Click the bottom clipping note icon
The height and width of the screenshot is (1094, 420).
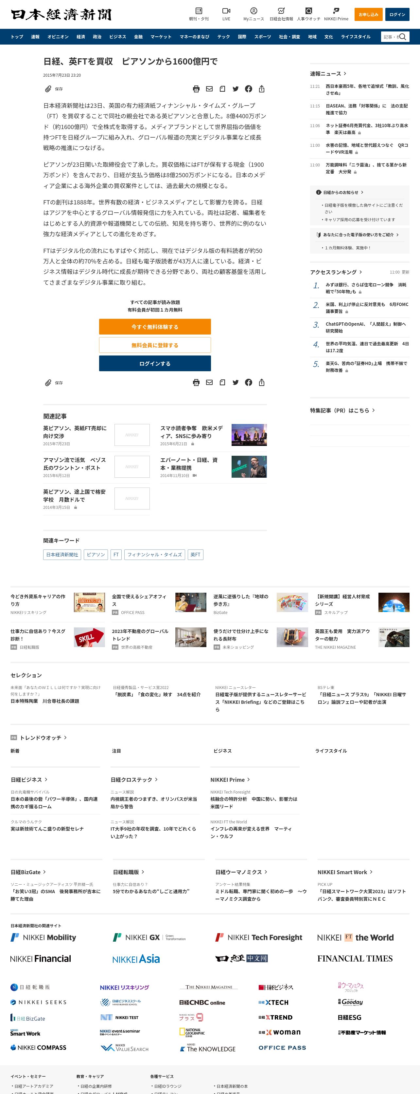click(222, 383)
